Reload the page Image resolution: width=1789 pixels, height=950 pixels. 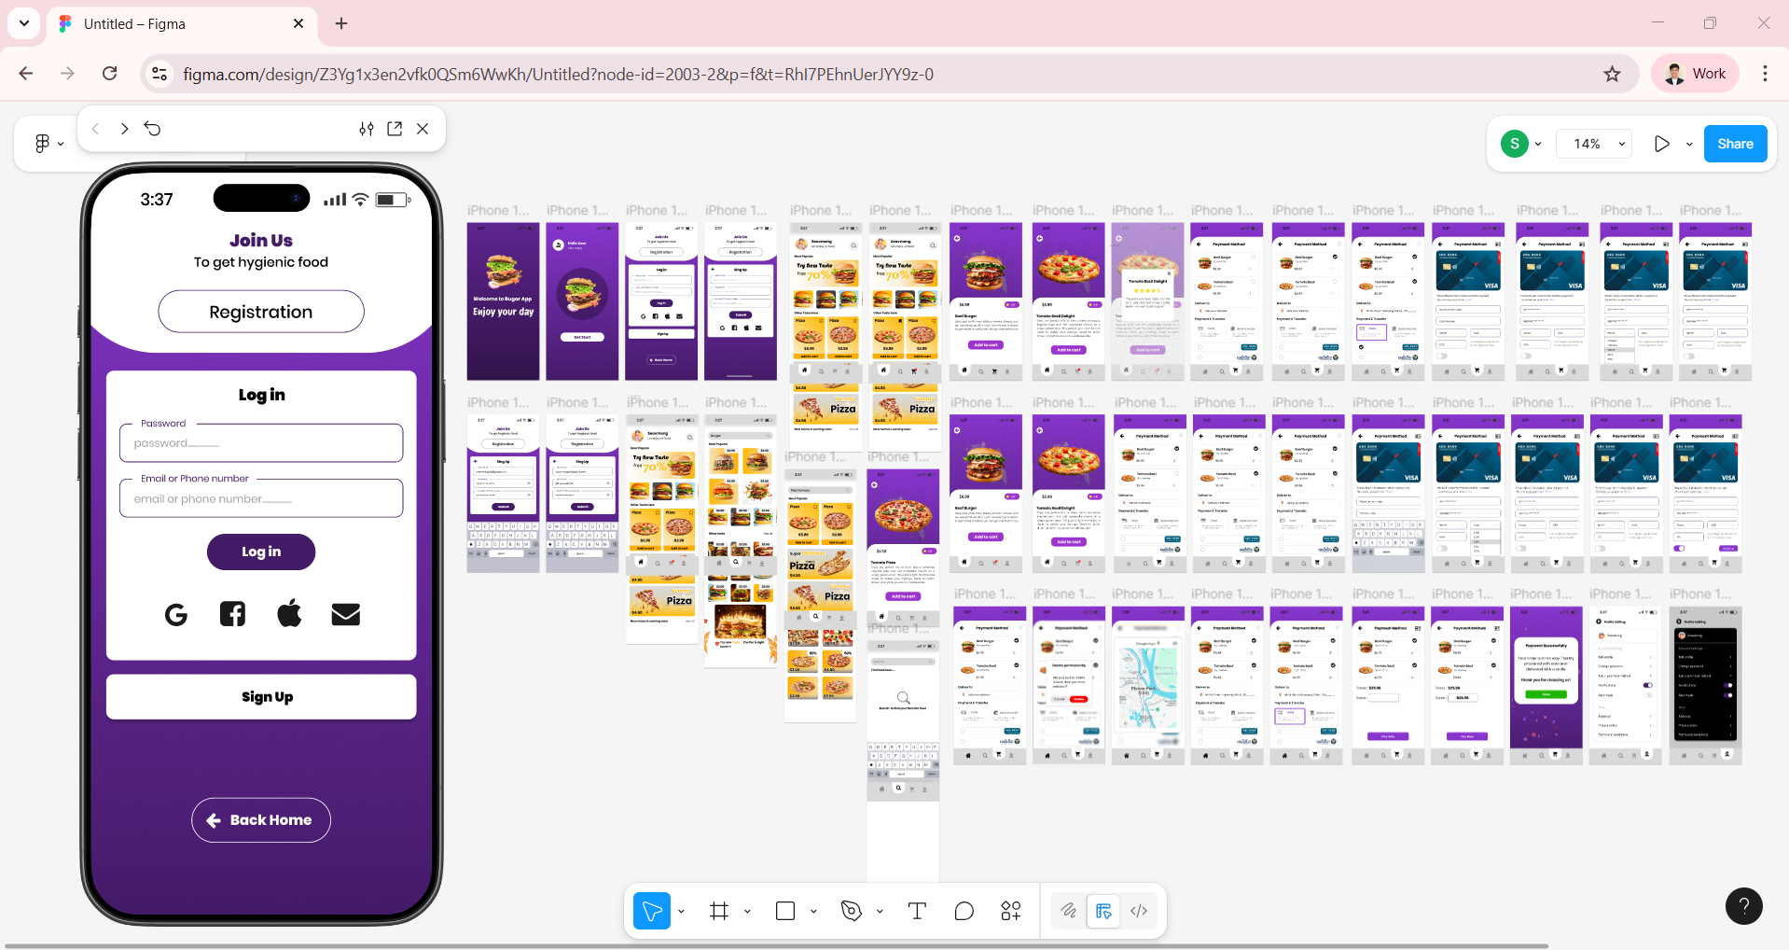click(x=110, y=74)
